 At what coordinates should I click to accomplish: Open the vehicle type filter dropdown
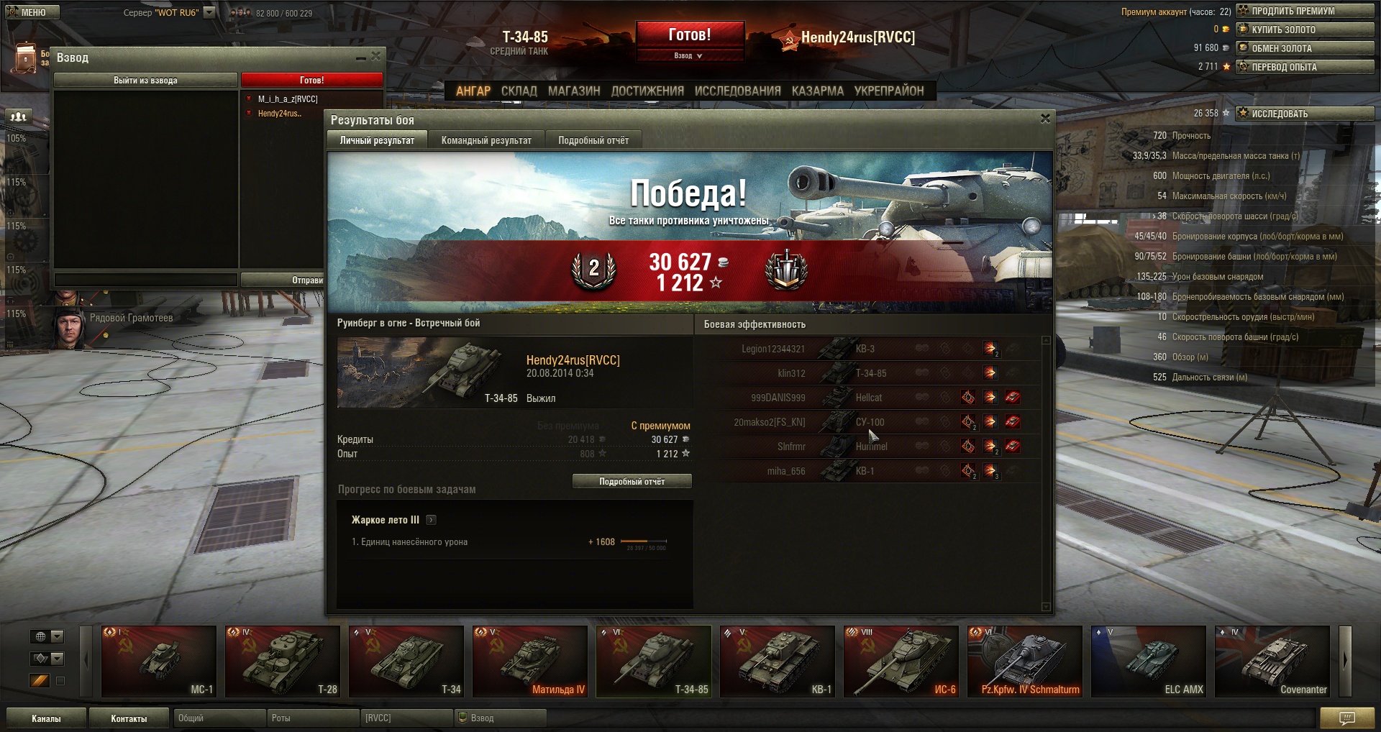point(47,658)
